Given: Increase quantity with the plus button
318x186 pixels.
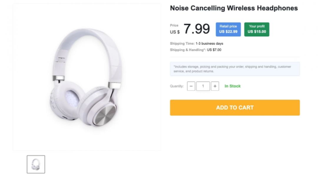Looking at the screenshot, I should tap(215, 86).
